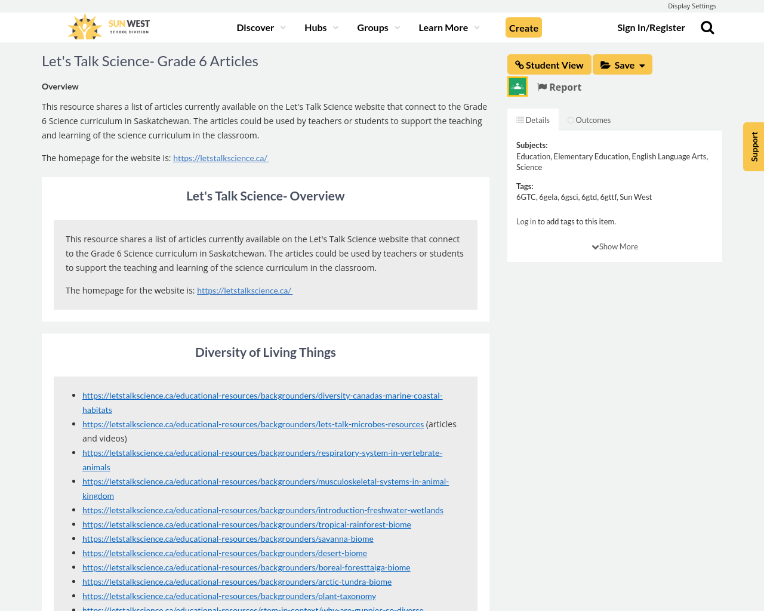Viewport: 764px width, 611px height.
Task: Expand the Hubs menu
Action: point(321,27)
